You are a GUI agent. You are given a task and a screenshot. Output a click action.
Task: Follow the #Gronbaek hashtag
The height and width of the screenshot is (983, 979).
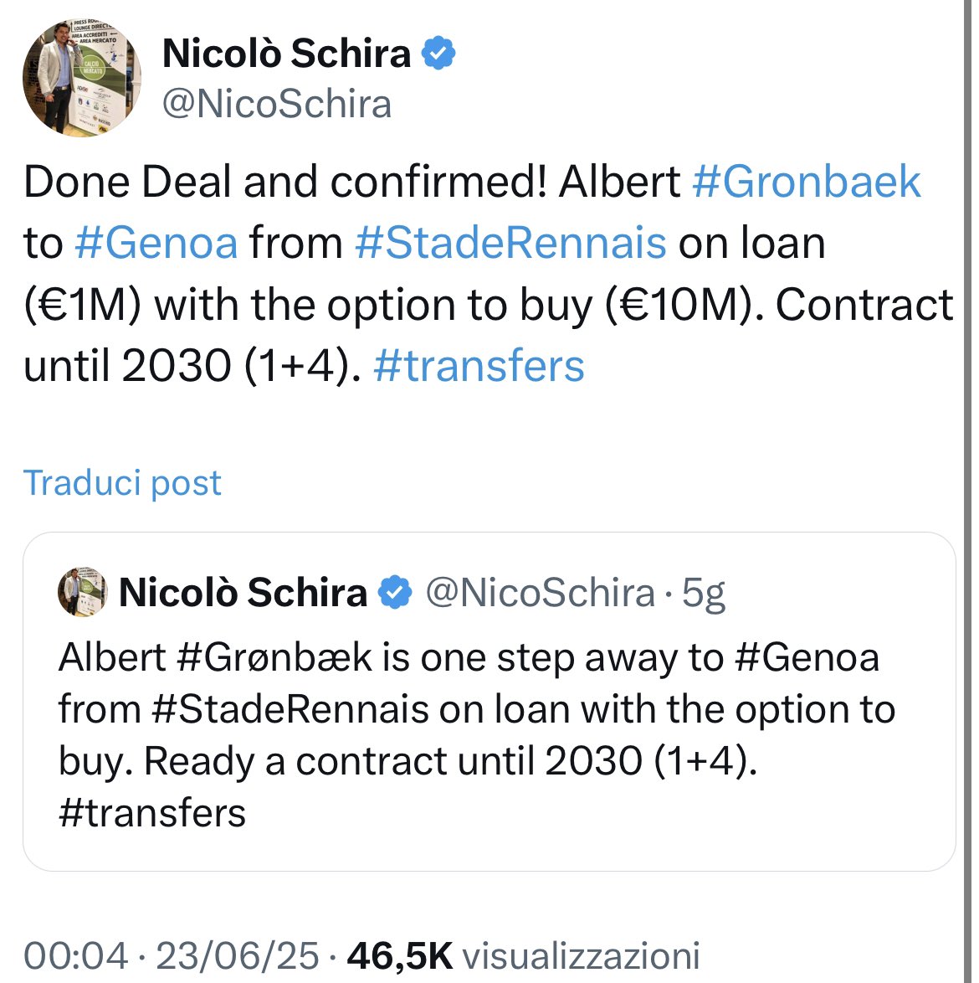coord(807,182)
